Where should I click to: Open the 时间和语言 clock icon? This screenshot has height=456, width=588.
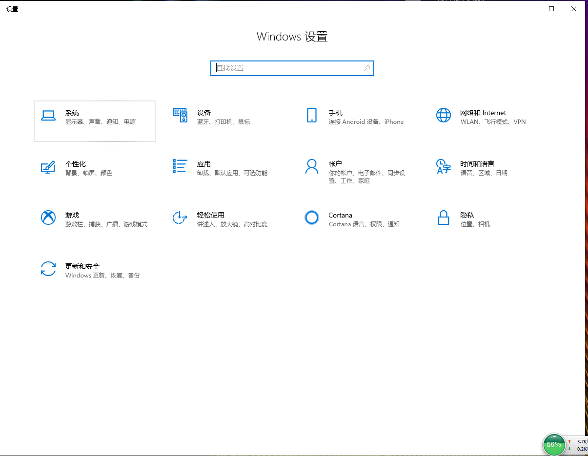tap(443, 166)
